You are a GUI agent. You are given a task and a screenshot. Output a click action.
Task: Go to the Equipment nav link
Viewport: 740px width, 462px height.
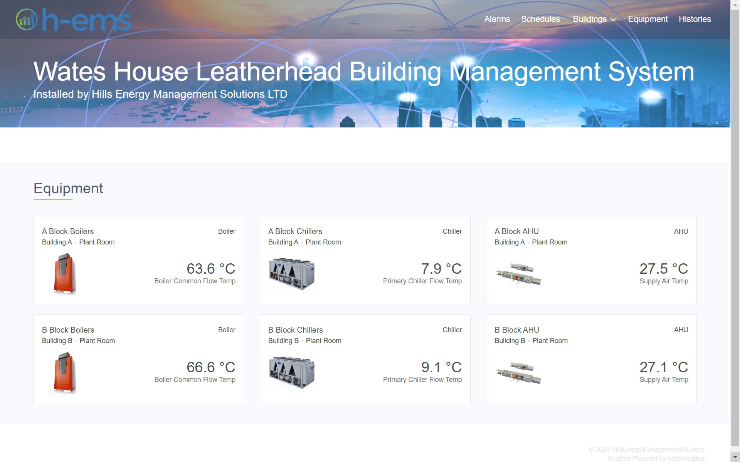coord(647,19)
